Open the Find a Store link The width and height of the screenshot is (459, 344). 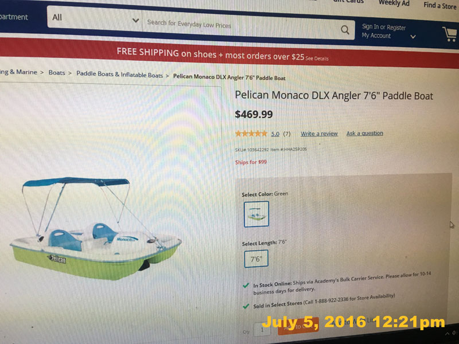coord(440,5)
